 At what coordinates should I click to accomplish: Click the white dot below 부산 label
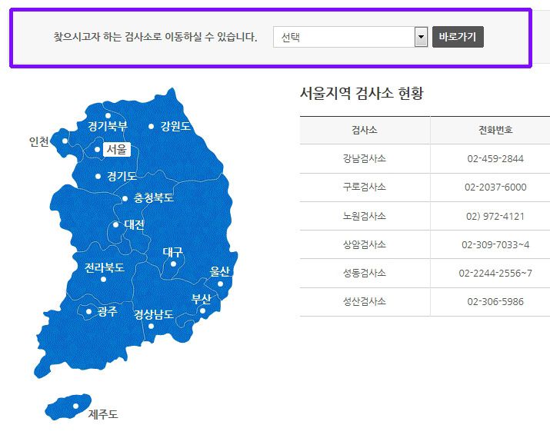(x=202, y=310)
